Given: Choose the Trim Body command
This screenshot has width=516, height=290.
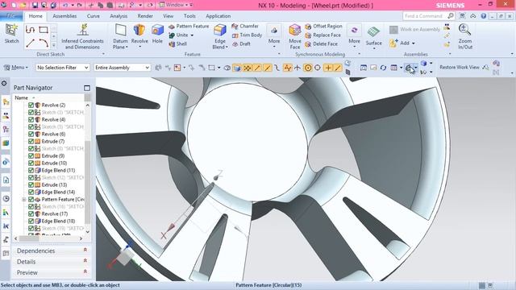Looking at the screenshot, I should [247, 35].
